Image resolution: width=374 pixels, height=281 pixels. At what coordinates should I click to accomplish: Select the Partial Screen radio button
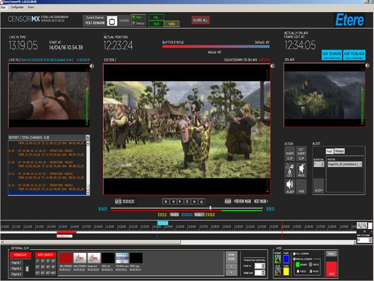[x=294, y=259]
